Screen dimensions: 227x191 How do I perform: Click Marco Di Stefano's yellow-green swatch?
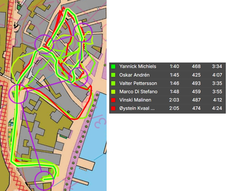(x=113, y=92)
